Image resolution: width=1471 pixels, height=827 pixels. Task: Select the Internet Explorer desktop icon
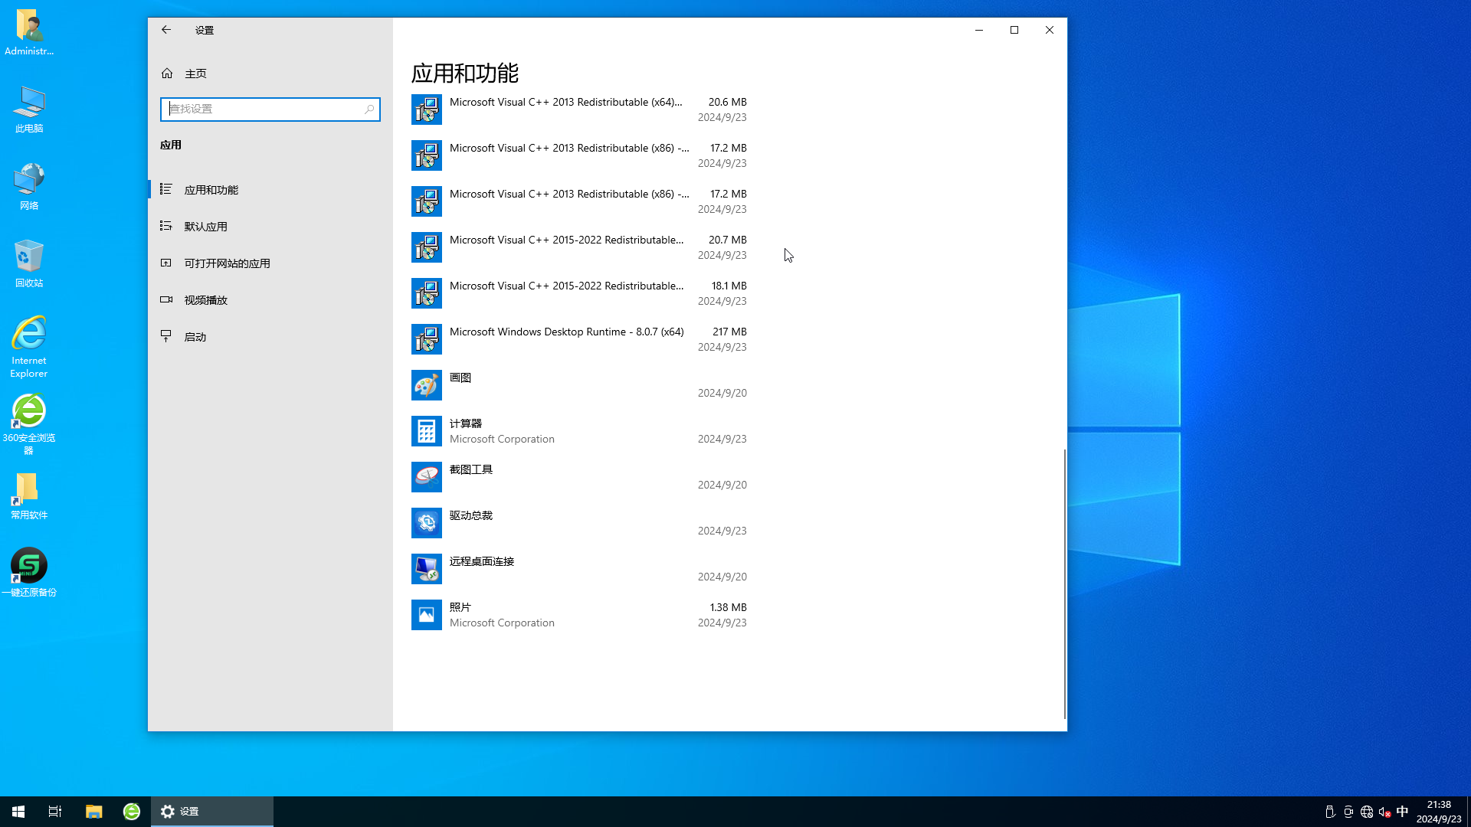(x=29, y=347)
